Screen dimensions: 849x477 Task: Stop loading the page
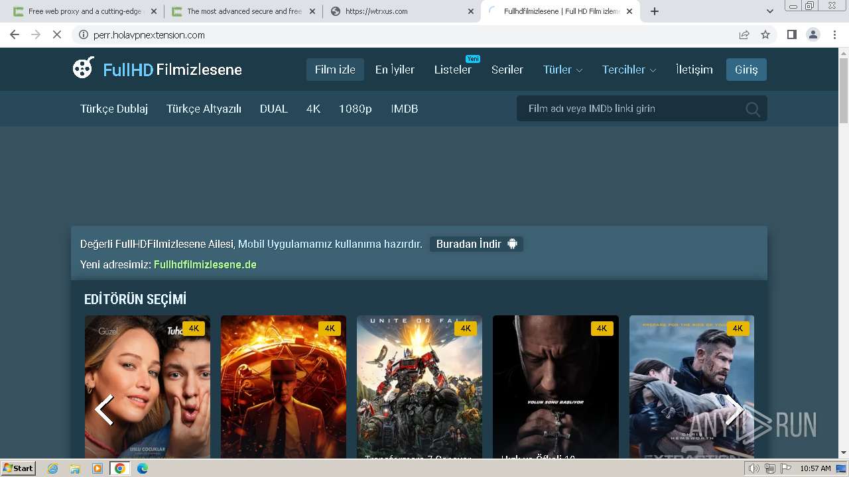tap(57, 34)
